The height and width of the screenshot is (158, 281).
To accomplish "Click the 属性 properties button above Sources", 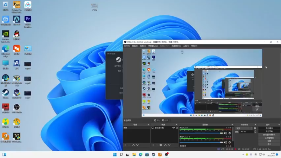I will point(157,120).
